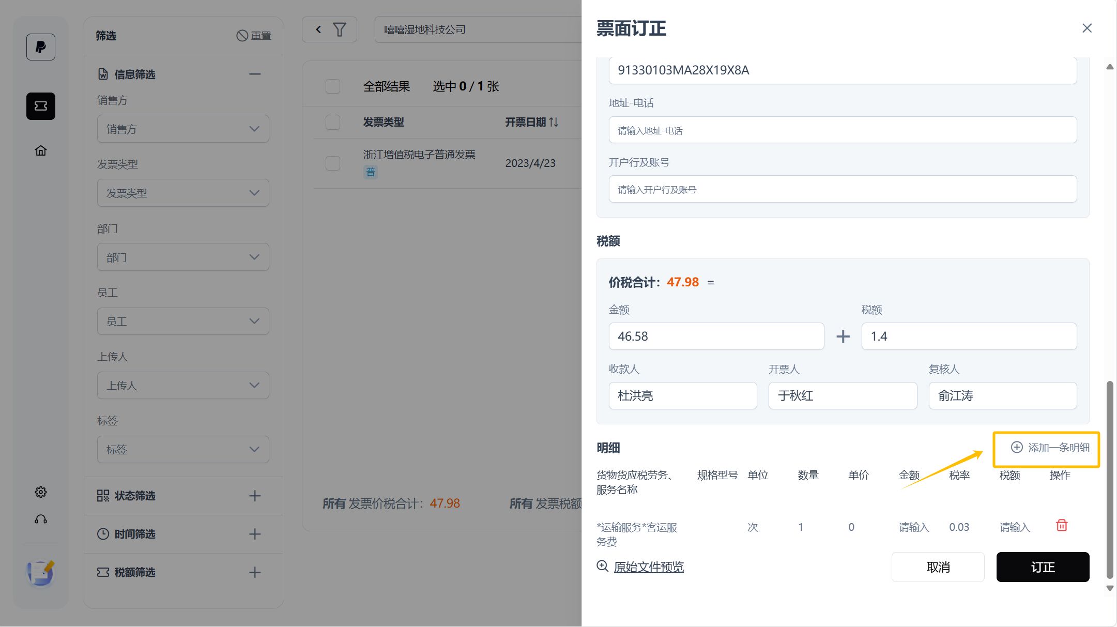Screen dimensions: 1117x627
Task: Tick the 全部结果 select-all checkbox
Action: pos(333,86)
